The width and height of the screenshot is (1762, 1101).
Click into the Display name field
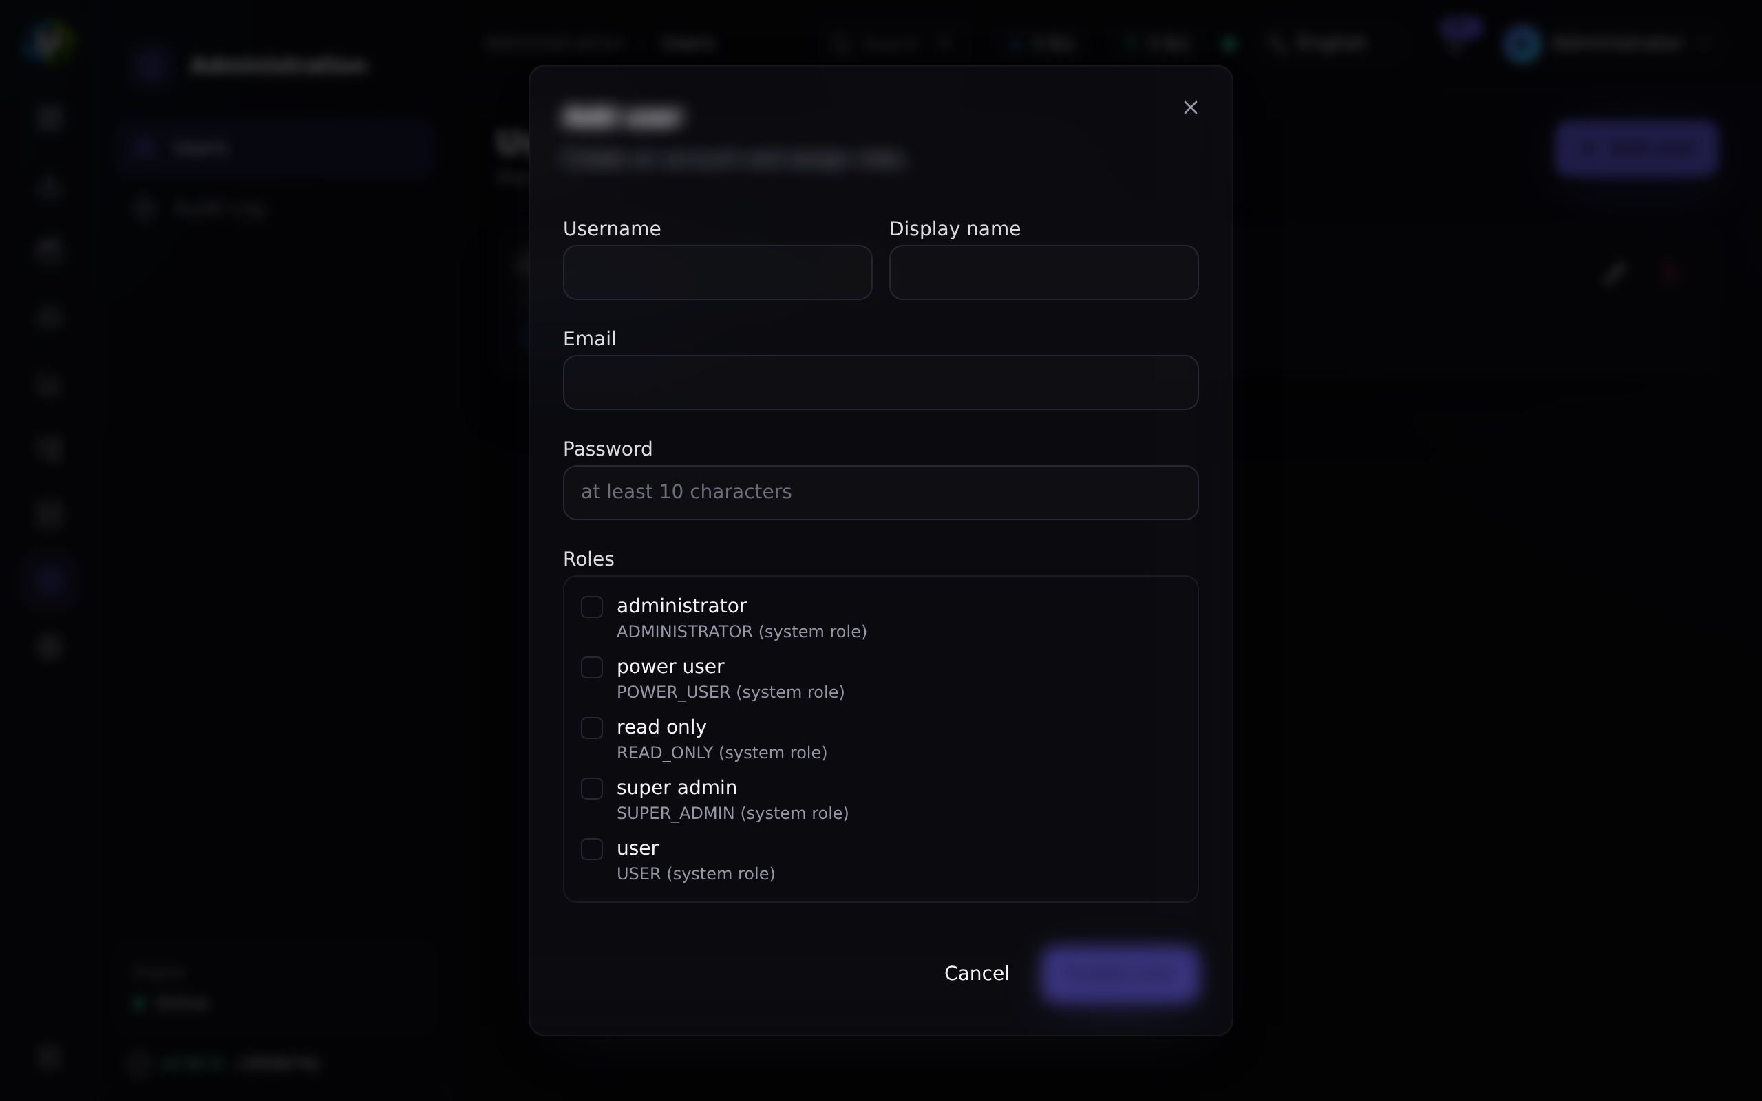(1043, 272)
